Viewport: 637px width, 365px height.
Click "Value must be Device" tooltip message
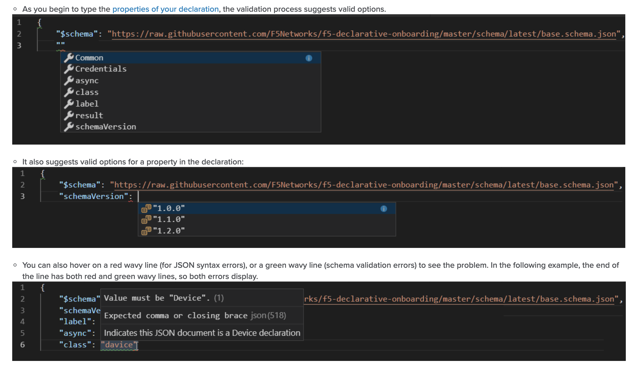(156, 298)
